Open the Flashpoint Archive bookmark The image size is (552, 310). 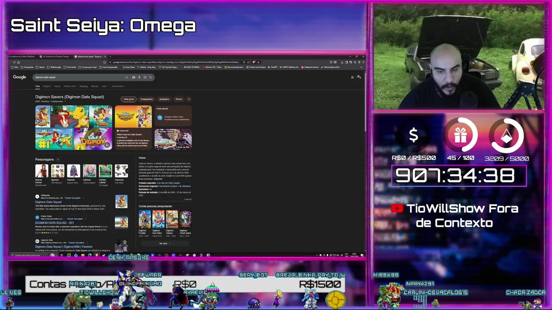click(310, 67)
